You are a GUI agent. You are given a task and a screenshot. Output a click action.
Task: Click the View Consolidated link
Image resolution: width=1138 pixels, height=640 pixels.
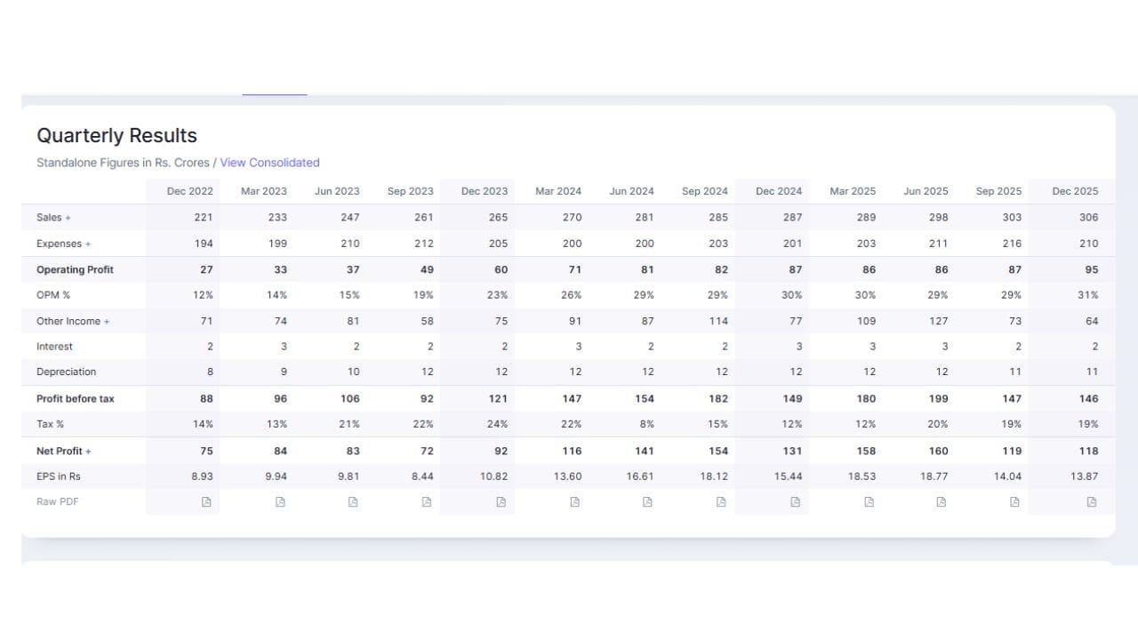pos(269,163)
